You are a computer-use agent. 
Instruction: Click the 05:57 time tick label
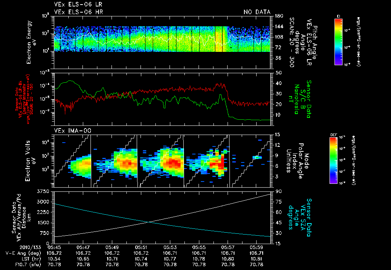(228, 247)
